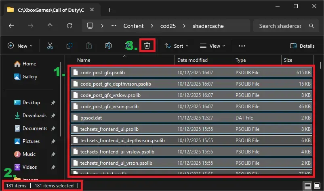This screenshot has height=191, width=324.
Task: Switch to details list view icon
Action: click(x=307, y=186)
